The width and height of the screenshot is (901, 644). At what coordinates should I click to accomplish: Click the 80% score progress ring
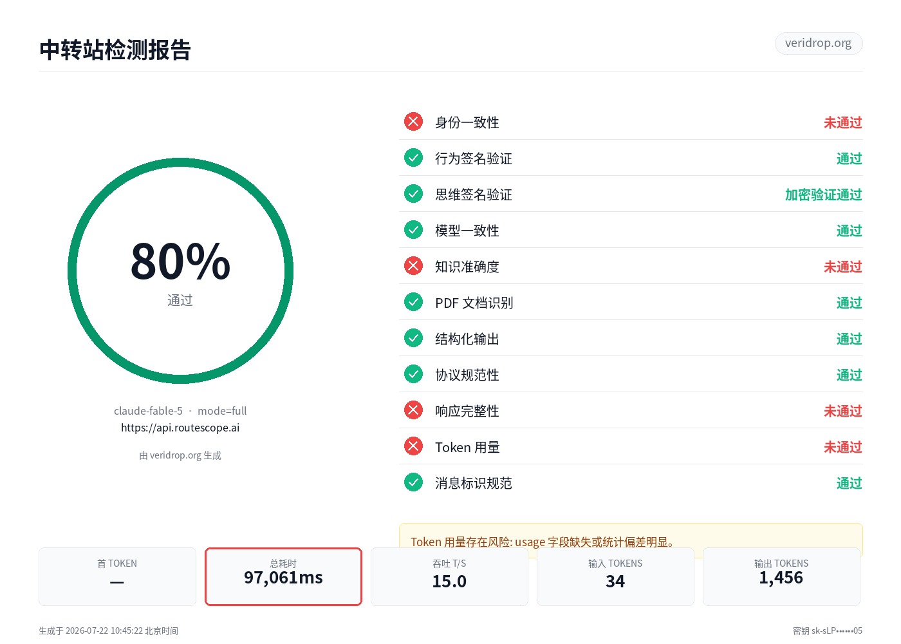tap(180, 270)
